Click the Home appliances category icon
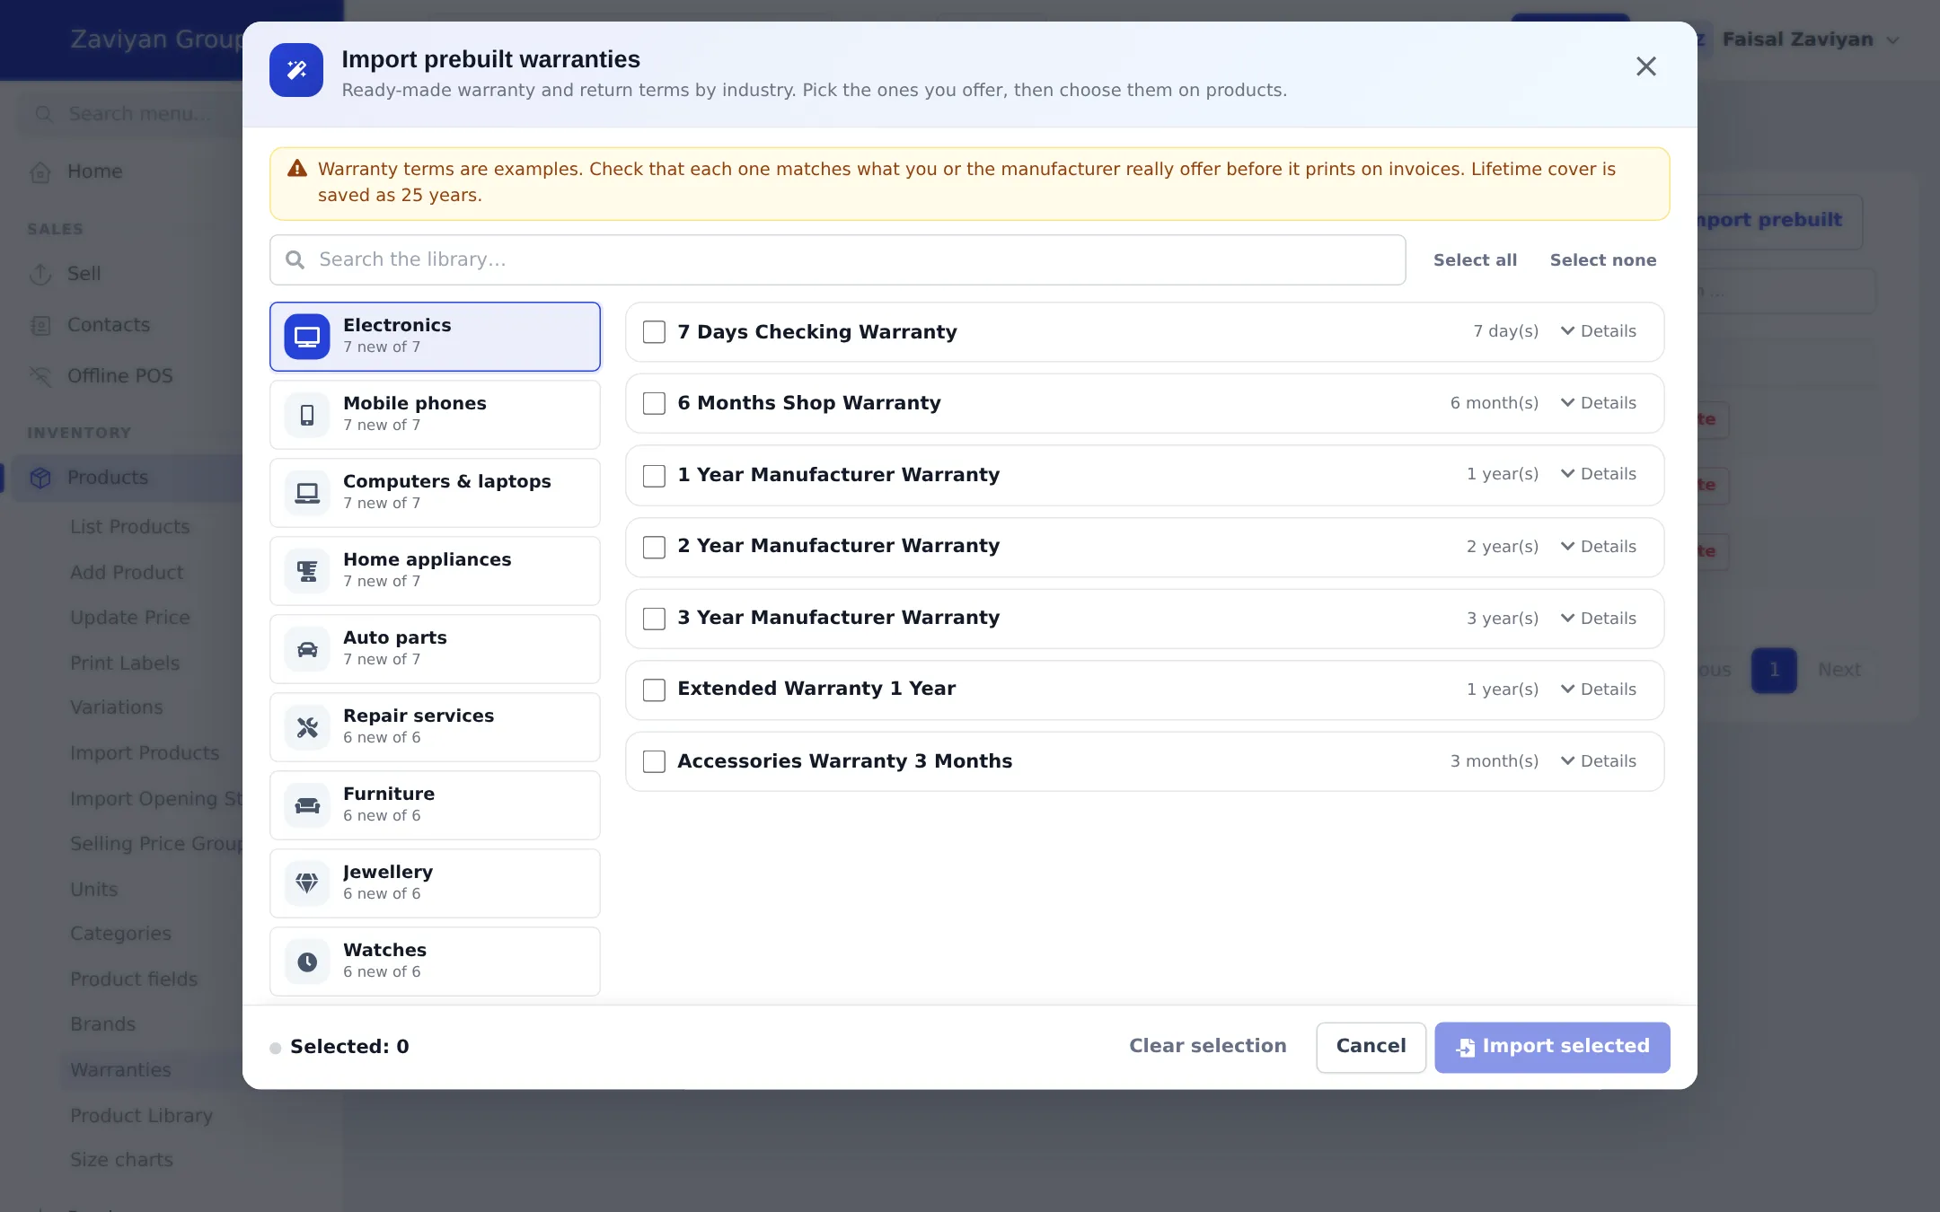1940x1212 pixels. [307, 571]
